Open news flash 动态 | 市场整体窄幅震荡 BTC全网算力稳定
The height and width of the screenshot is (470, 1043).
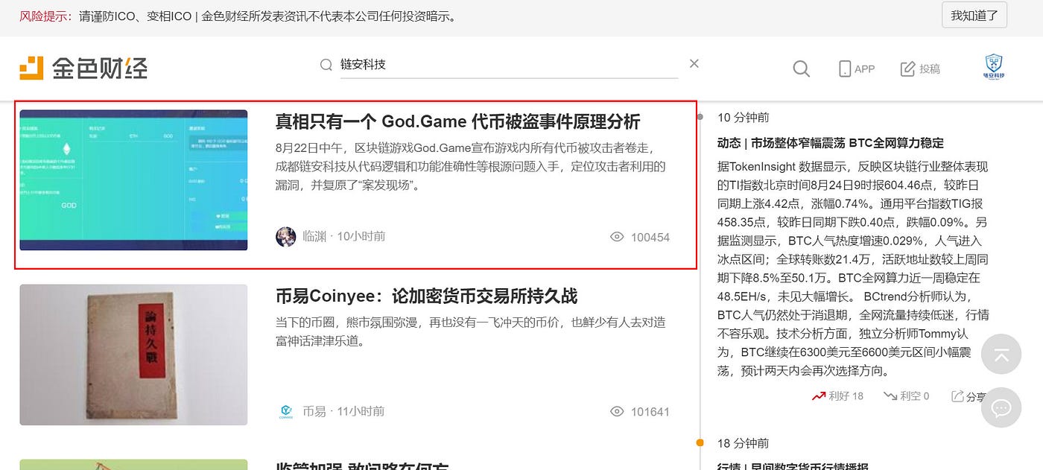[x=831, y=142]
